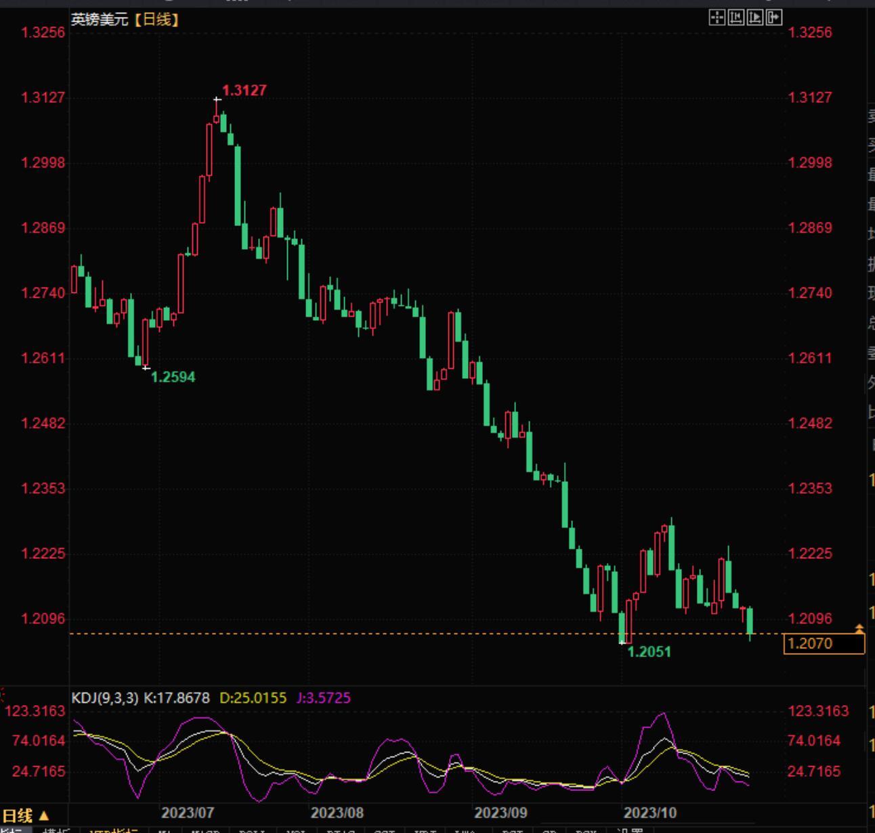Click 1.2225 on the right price axis
Screen dimensions: 875x833
[x=810, y=554]
